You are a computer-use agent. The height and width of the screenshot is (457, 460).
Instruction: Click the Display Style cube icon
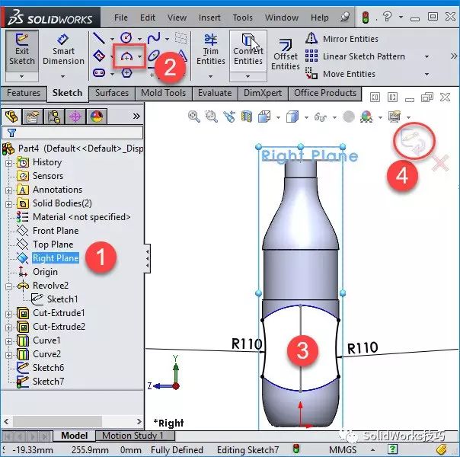292,117
